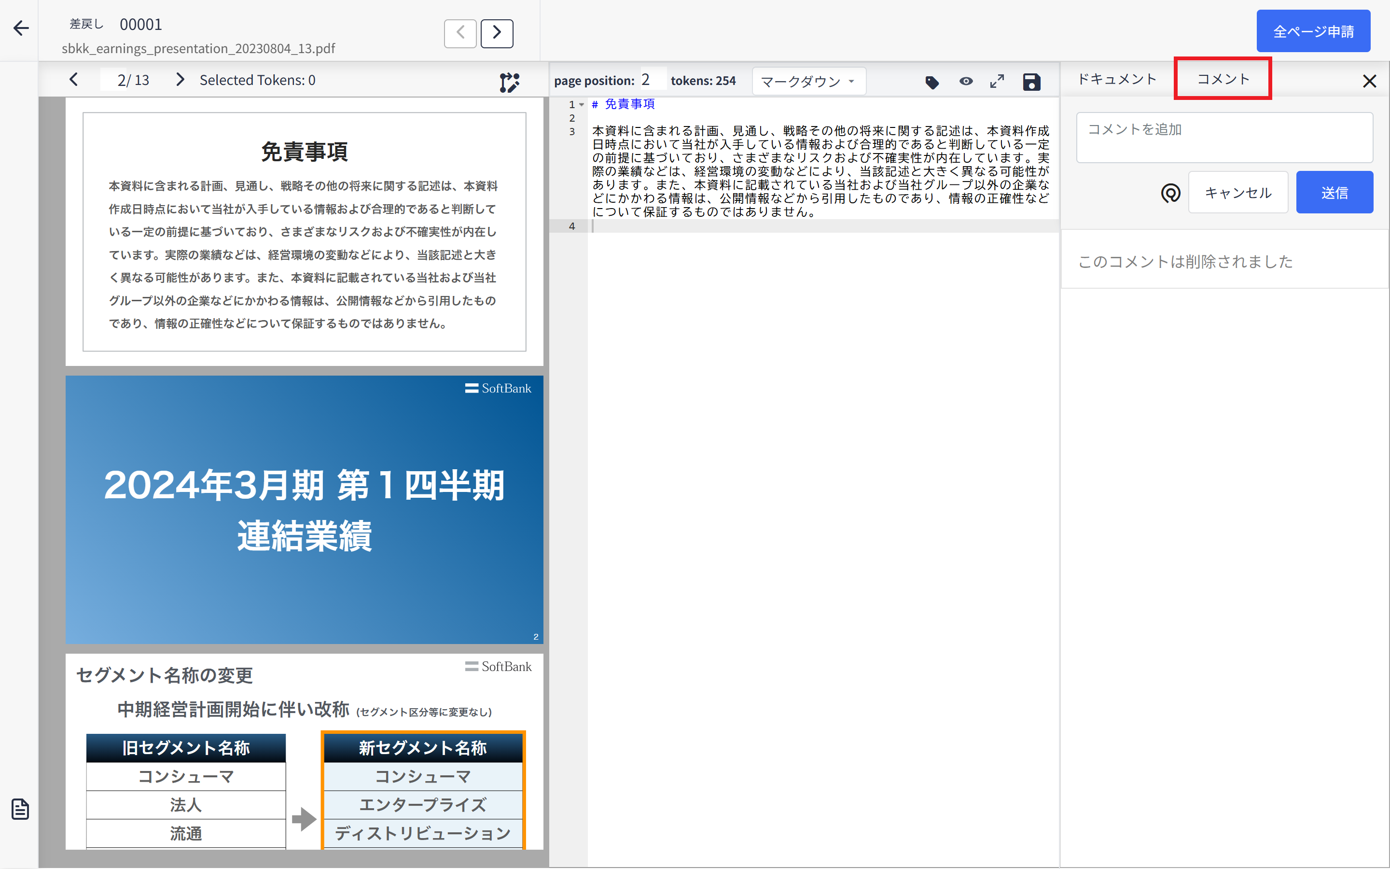Go to previous document arrow button

point(460,33)
